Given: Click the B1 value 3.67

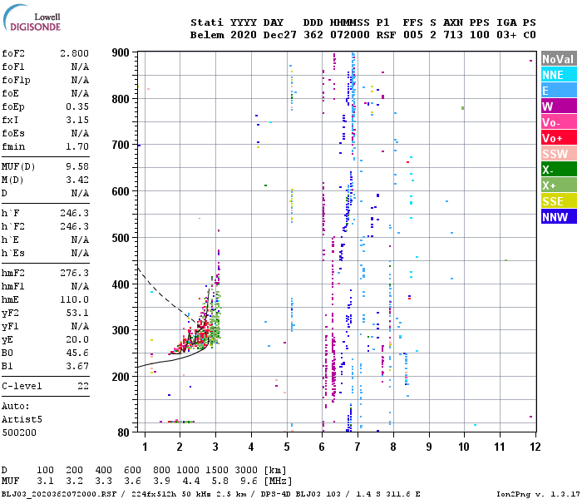Looking at the screenshot, I should [x=77, y=366].
